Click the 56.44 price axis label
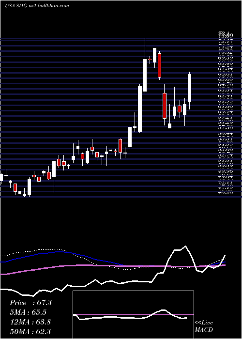 (226, 134)
